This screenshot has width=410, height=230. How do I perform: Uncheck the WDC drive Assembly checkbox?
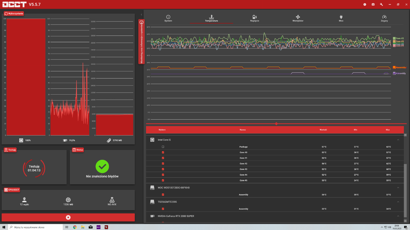[163, 195]
